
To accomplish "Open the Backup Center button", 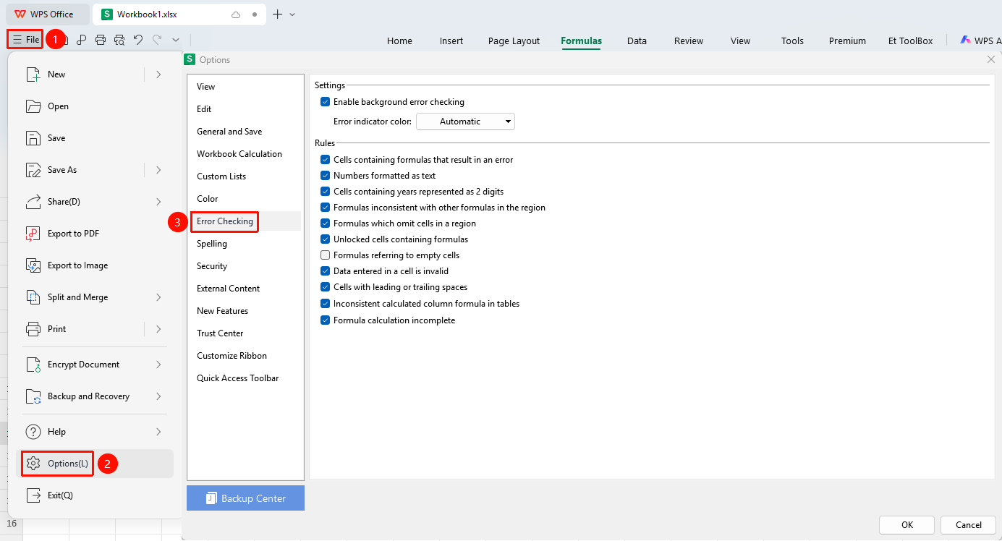I will 245,498.
